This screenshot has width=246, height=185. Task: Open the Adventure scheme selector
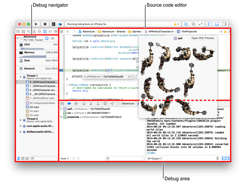53,24
